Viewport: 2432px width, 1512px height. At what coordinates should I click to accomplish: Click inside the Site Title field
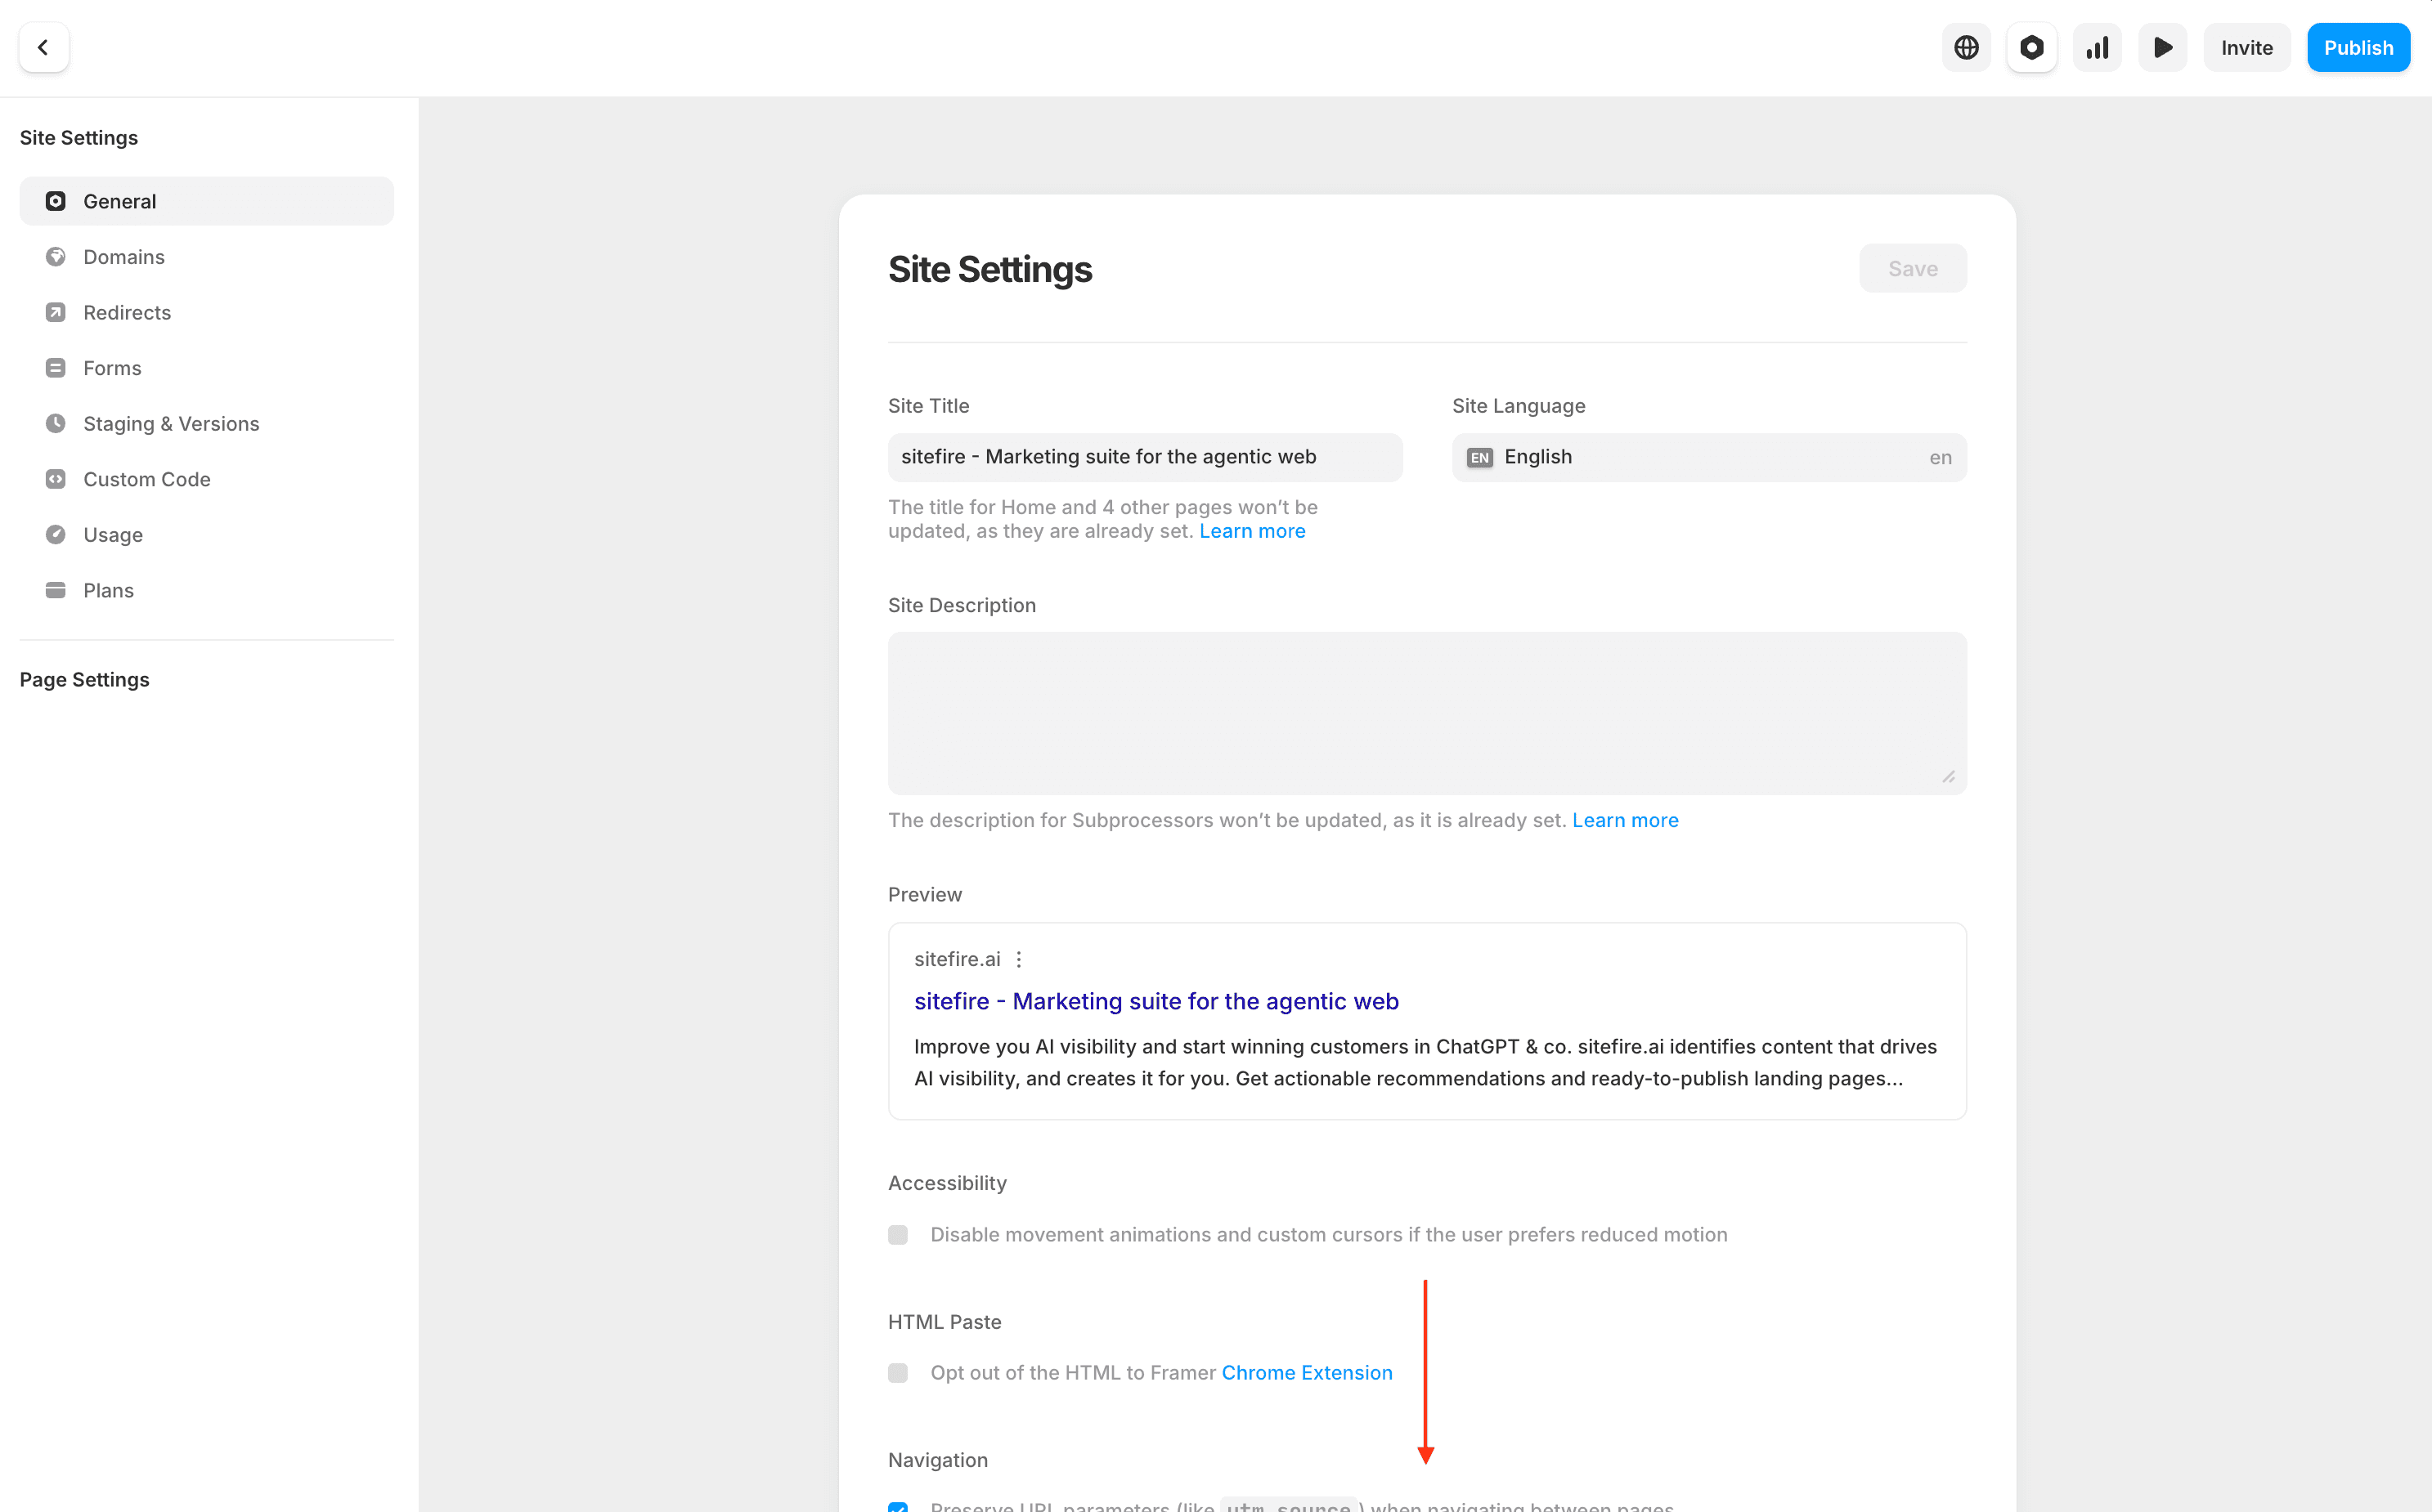(x=1143, y=457)
